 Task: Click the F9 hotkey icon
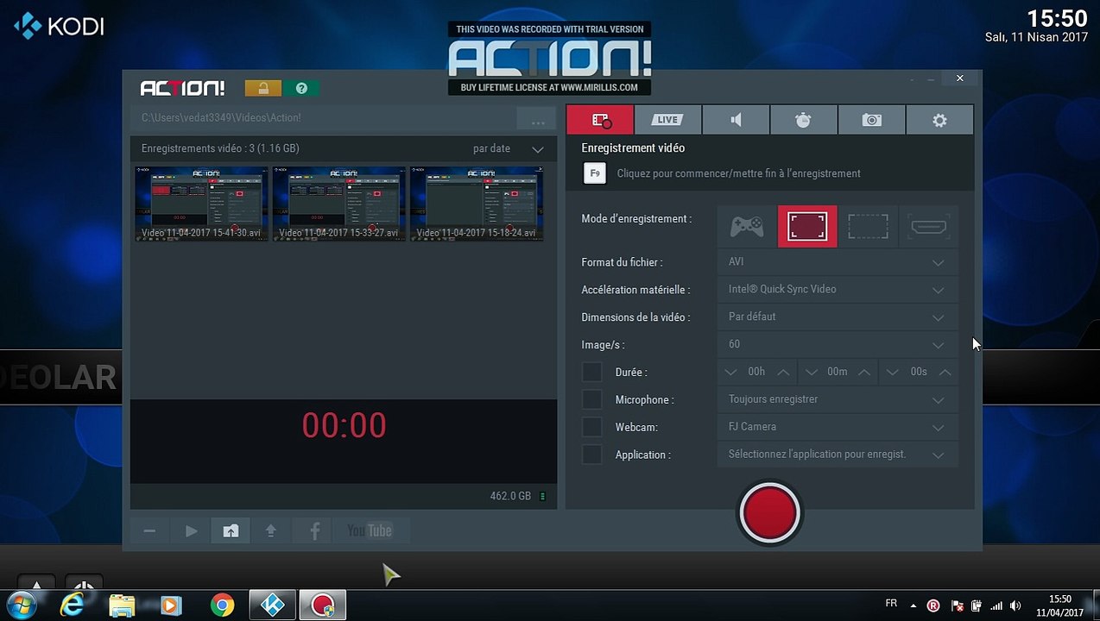point(594,173)
